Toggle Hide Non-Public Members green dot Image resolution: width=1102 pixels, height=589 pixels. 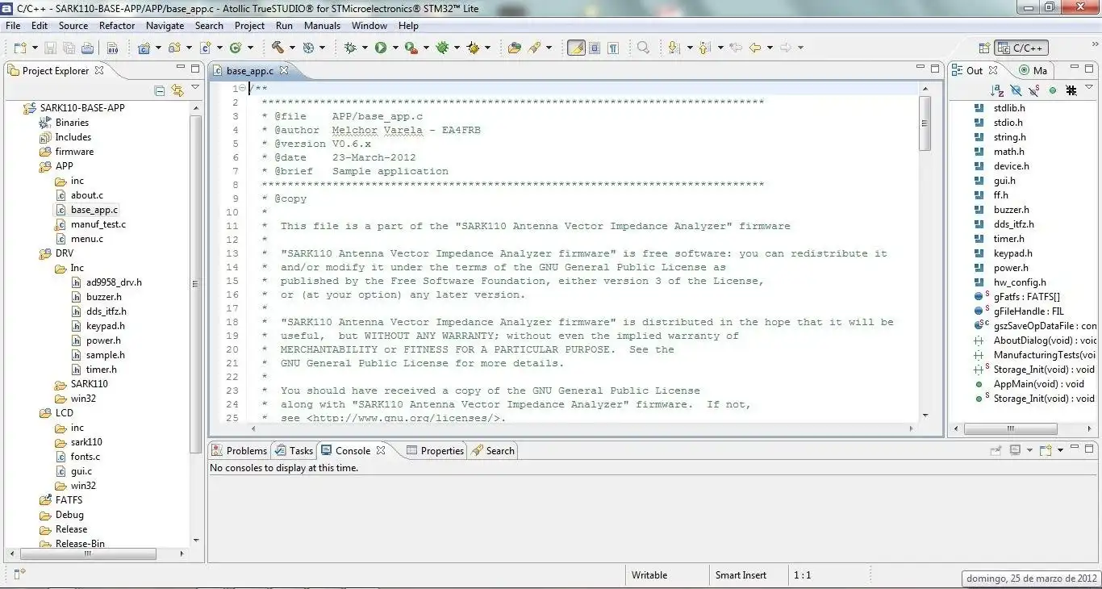[1053, 91]
